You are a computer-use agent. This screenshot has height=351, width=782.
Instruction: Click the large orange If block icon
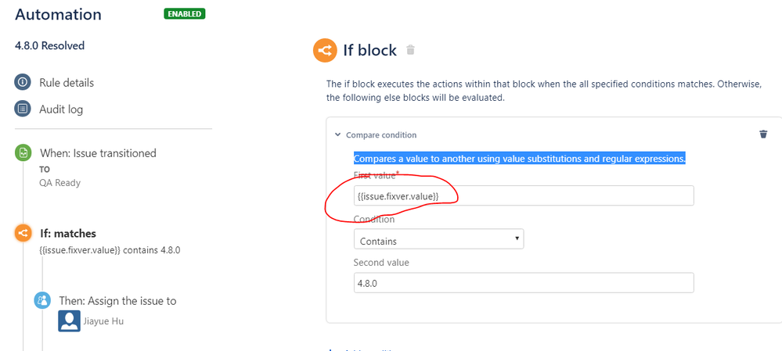pos(325,50)
